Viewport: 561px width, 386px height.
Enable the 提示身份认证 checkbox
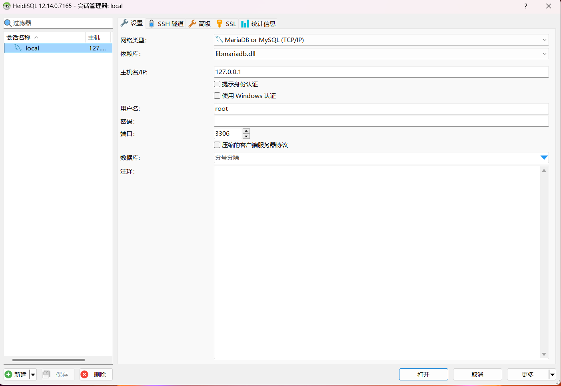(x=217, y=84)
